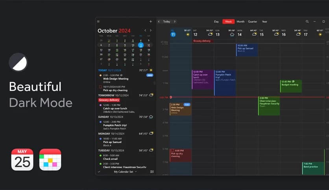This screenshot has width=329, height=190.
Task: Join Web Design Meeting from sidebar list
Action: pyautogui.click(x=150, y=75)
